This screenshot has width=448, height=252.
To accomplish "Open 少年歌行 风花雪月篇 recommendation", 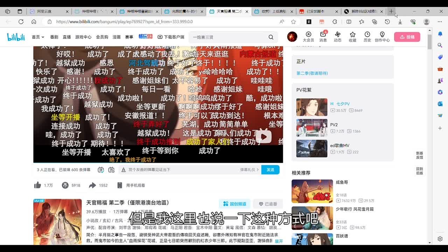I will [x=312, y=218].
